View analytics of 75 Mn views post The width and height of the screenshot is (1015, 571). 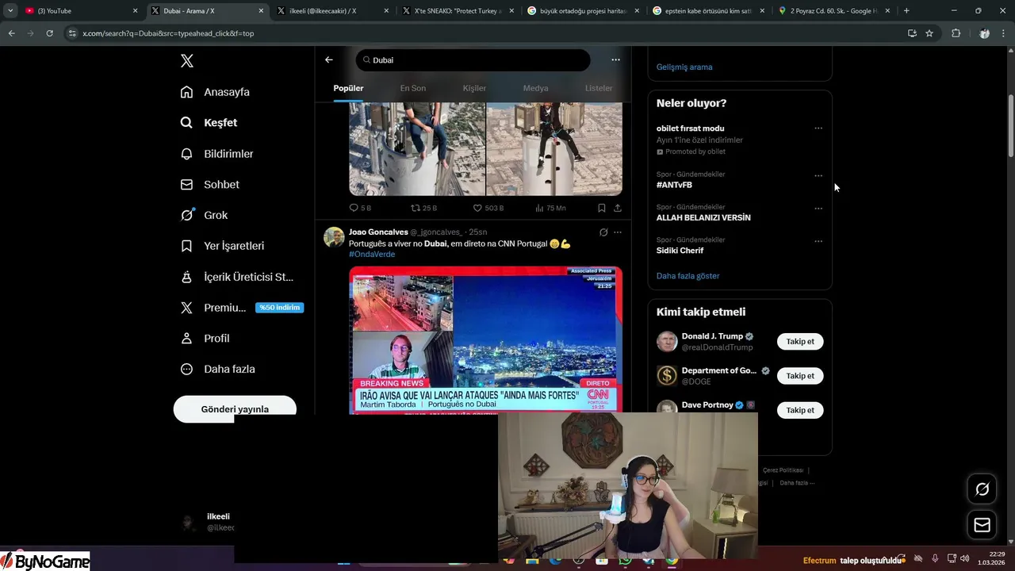[x=550, y=208]
